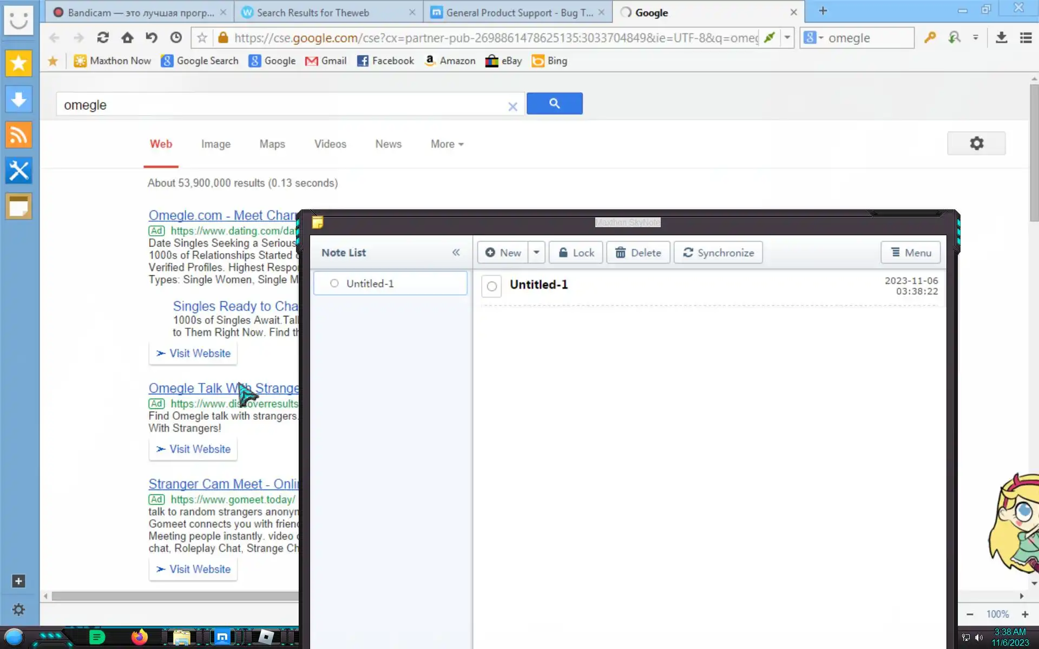Open the More search categories dropdown
This screenshot has height=649, width=1039.
click(x=447, y=144)
